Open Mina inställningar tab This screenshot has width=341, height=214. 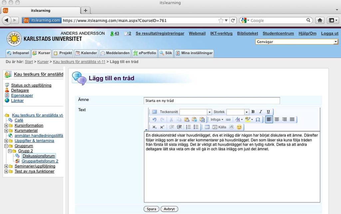point(194,53)
